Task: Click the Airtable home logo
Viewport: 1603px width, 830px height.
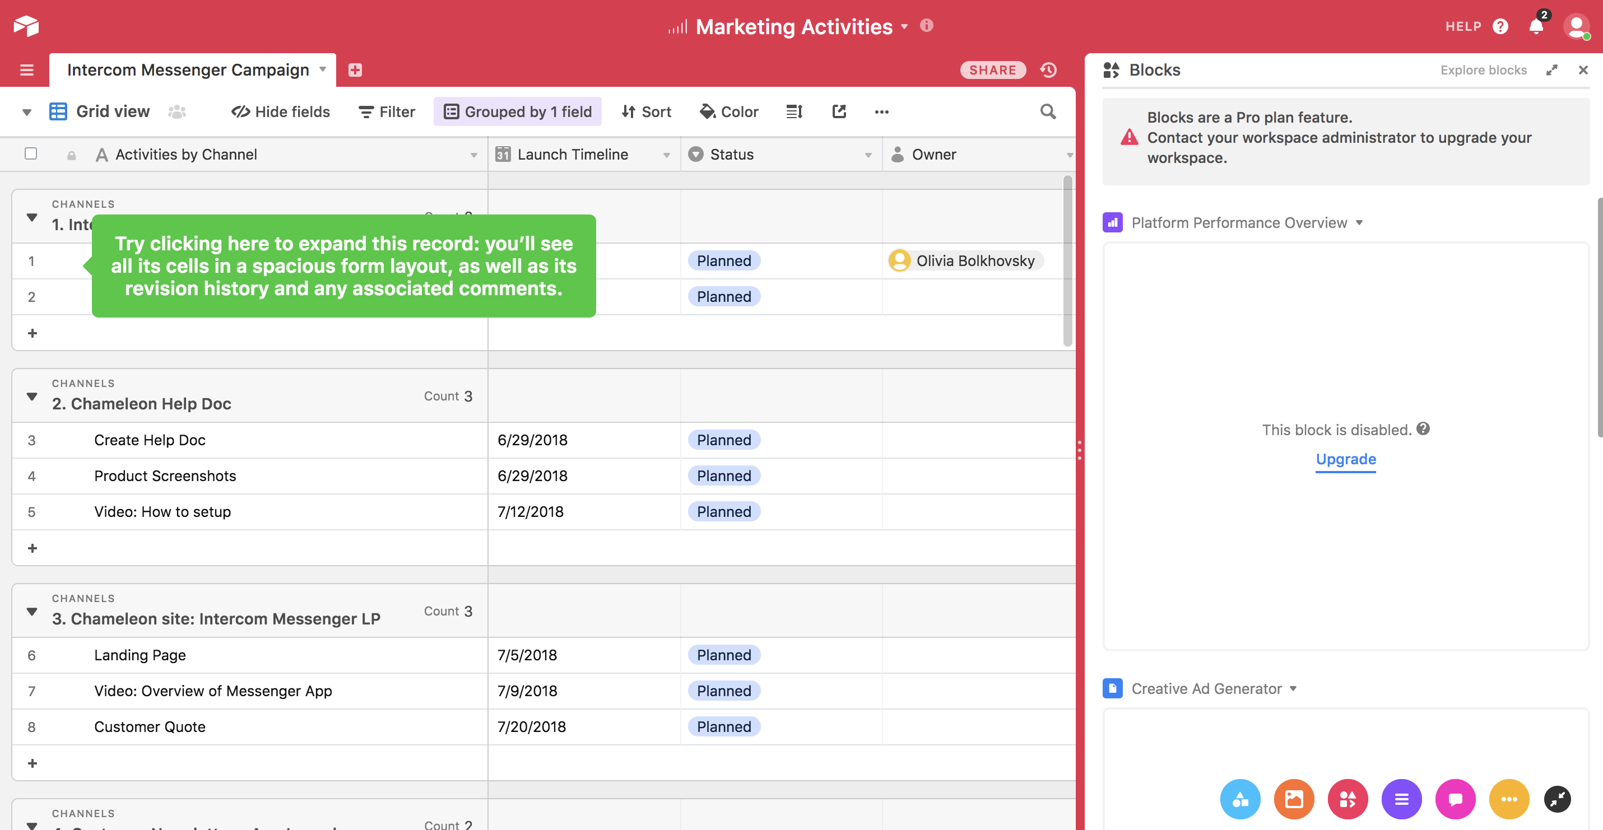Action: tap(26, 26)
